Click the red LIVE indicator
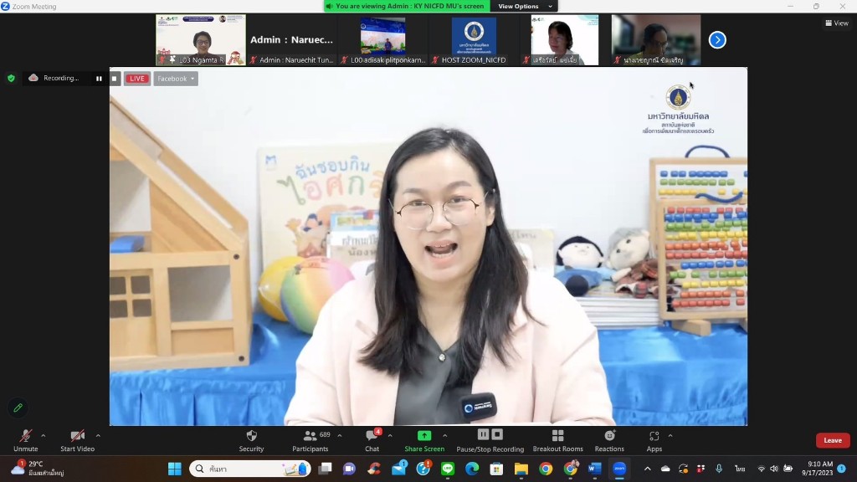This screenshot has width=857, height=482. coord(136,78)
